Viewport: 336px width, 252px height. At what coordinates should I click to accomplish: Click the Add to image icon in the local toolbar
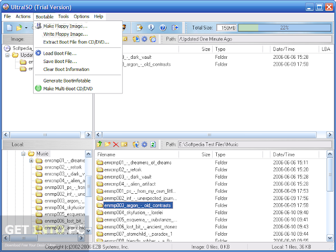coord(136,144)
